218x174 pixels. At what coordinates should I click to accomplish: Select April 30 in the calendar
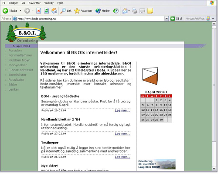pos(161,119)
